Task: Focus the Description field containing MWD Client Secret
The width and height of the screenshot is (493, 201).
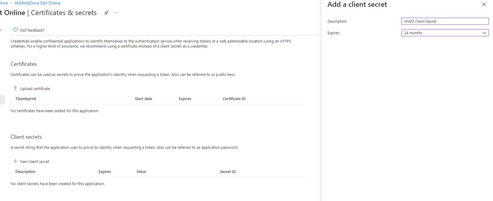Action: point(445,22)
